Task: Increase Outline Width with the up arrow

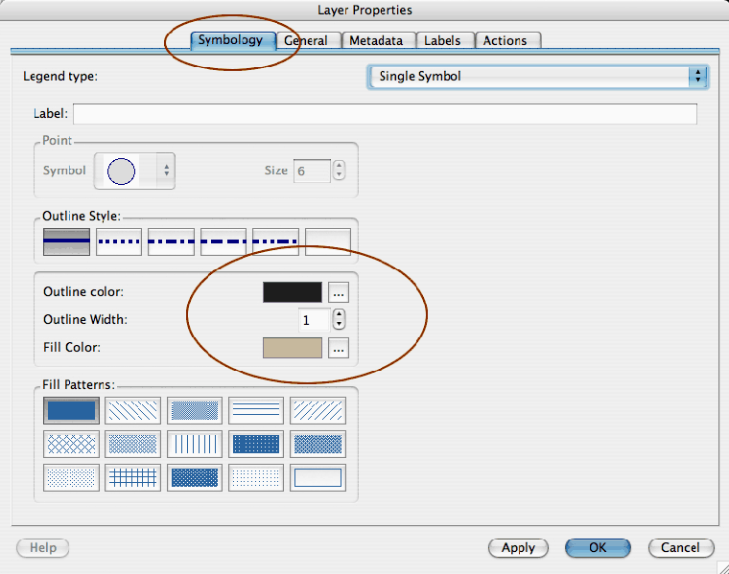Action: coord(339,315)
